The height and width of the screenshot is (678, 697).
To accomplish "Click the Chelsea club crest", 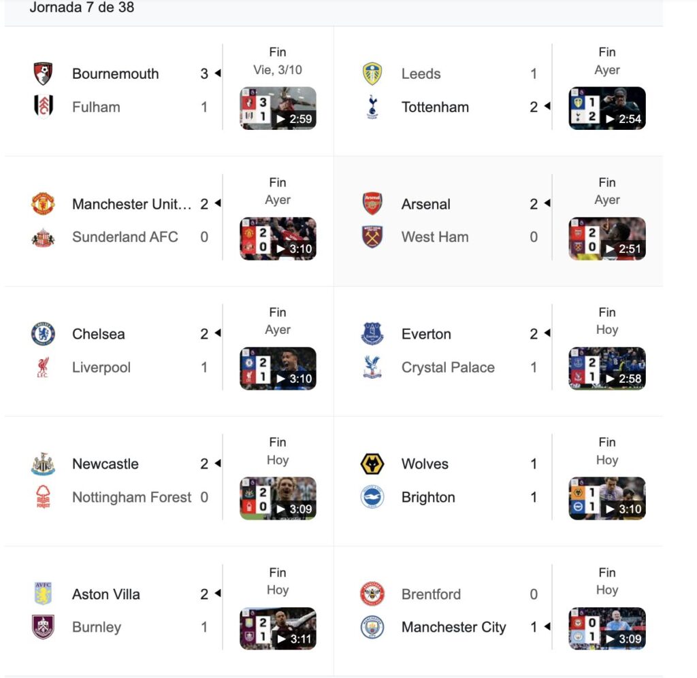I will 44,334.
